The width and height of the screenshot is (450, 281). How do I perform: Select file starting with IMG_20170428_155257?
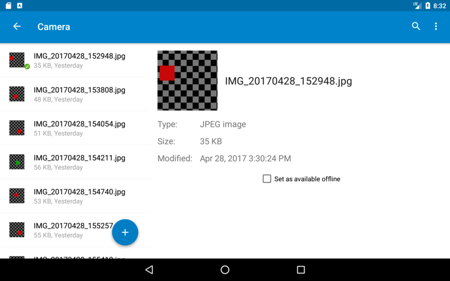75,230
